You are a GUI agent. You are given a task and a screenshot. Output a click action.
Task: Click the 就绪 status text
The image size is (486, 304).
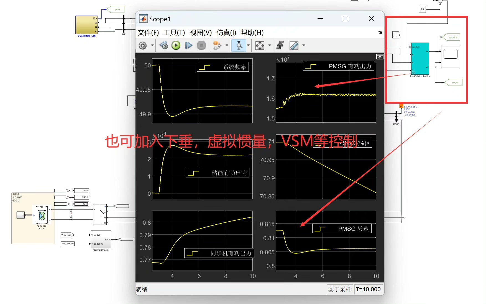tap(142, 289)
